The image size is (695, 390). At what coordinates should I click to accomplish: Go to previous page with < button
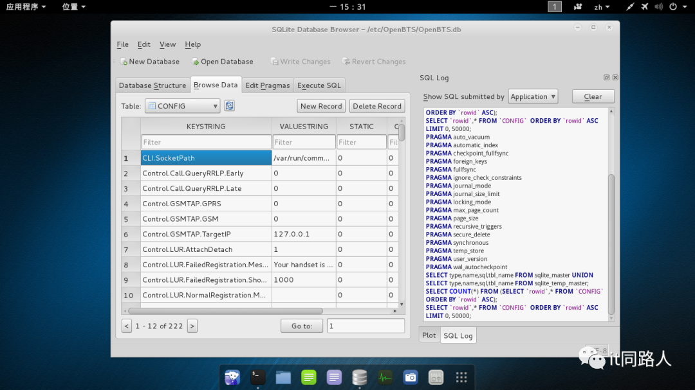126,326
